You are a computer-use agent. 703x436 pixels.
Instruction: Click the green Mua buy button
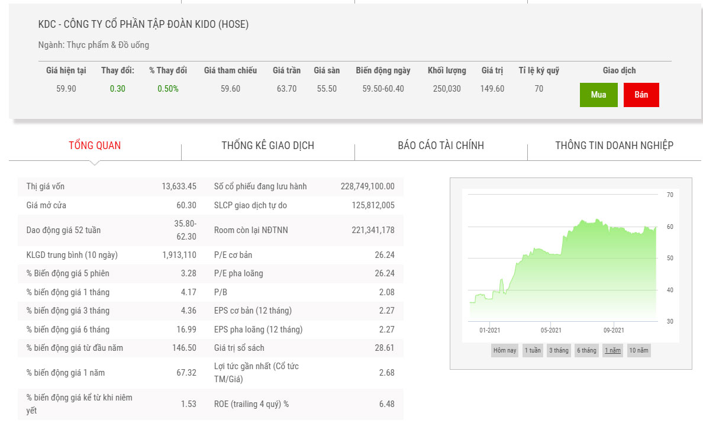click(598, 95)
